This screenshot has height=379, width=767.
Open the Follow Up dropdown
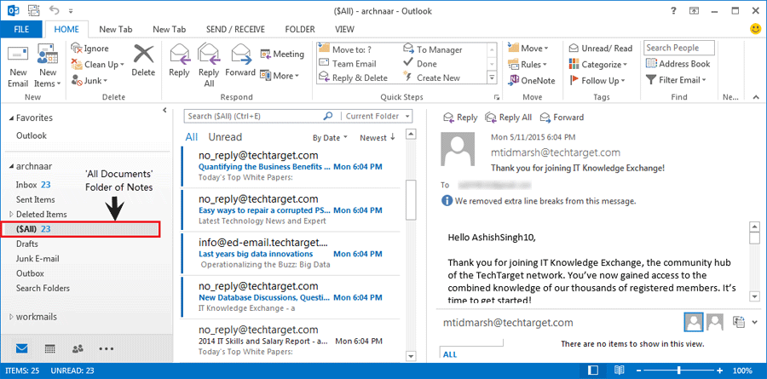click(597, 81)
